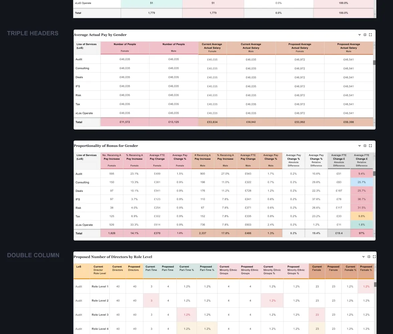Click Current Part-Time % column header
393x334 pixels.
click(186, 268)
